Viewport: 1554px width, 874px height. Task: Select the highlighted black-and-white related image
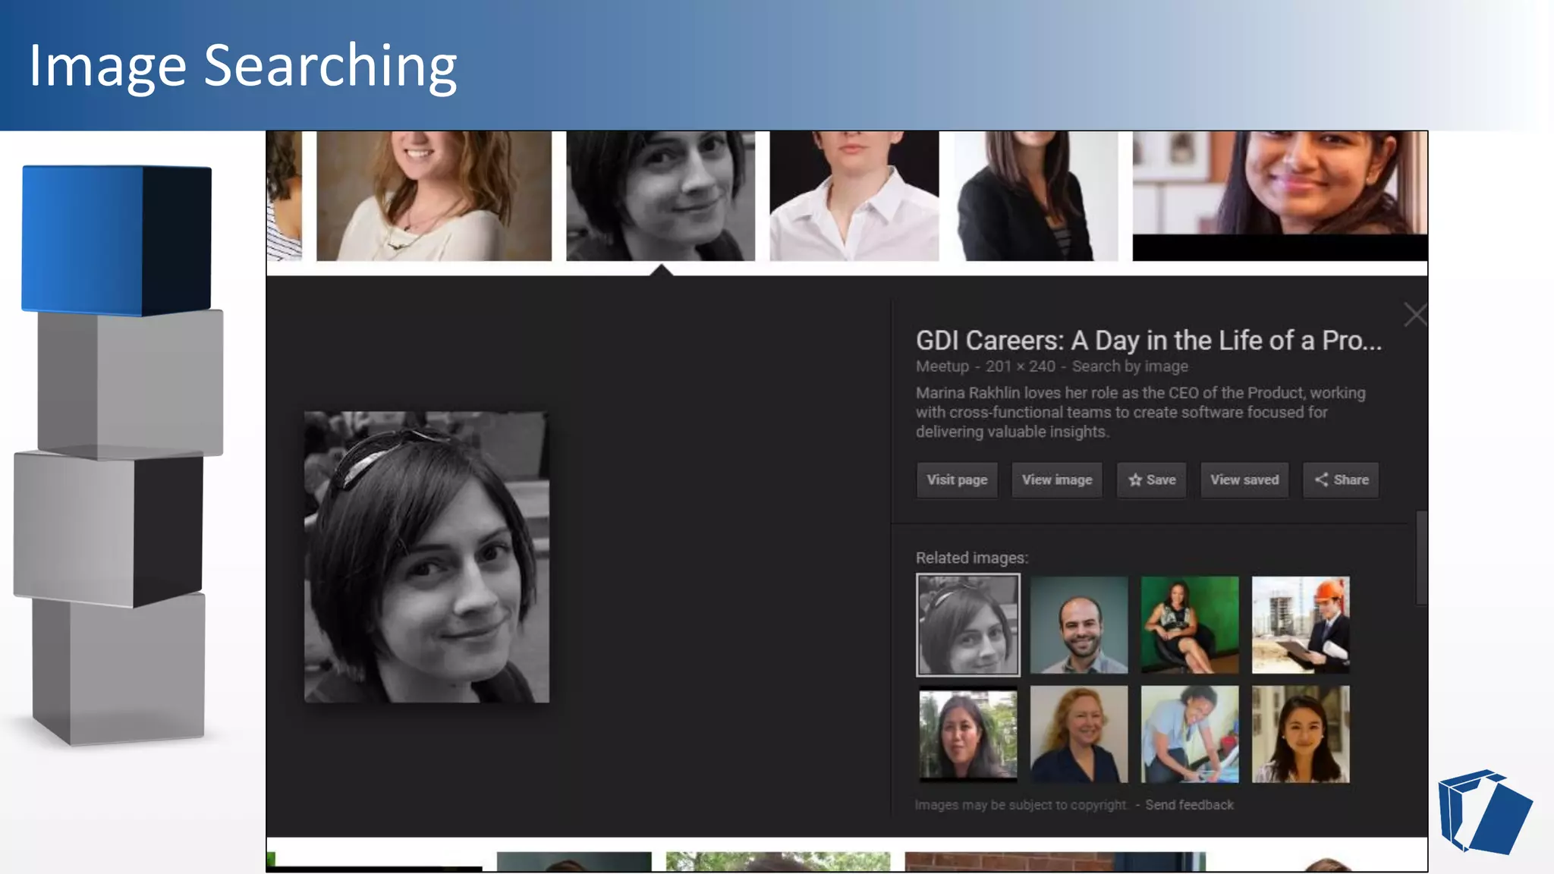[x=968, y=624]
